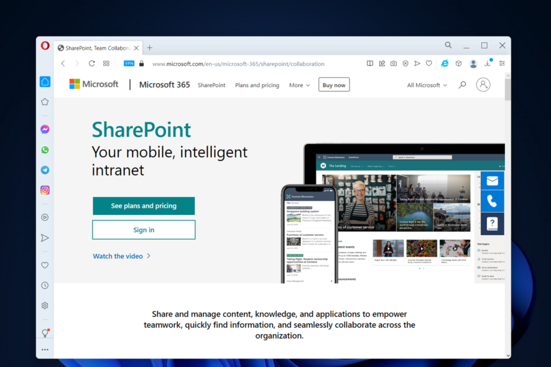This screenshot has width=551, height=367.
Task: Open Settings gear in sidebar
Action: (x=45, y=305)
